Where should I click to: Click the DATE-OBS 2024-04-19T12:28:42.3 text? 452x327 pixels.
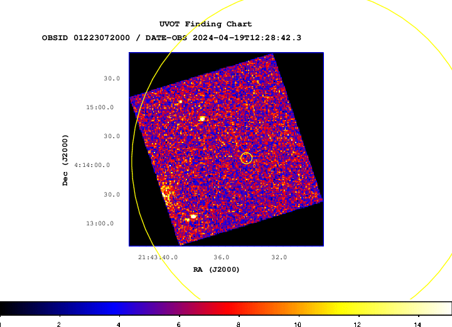(x=223, y=38)
